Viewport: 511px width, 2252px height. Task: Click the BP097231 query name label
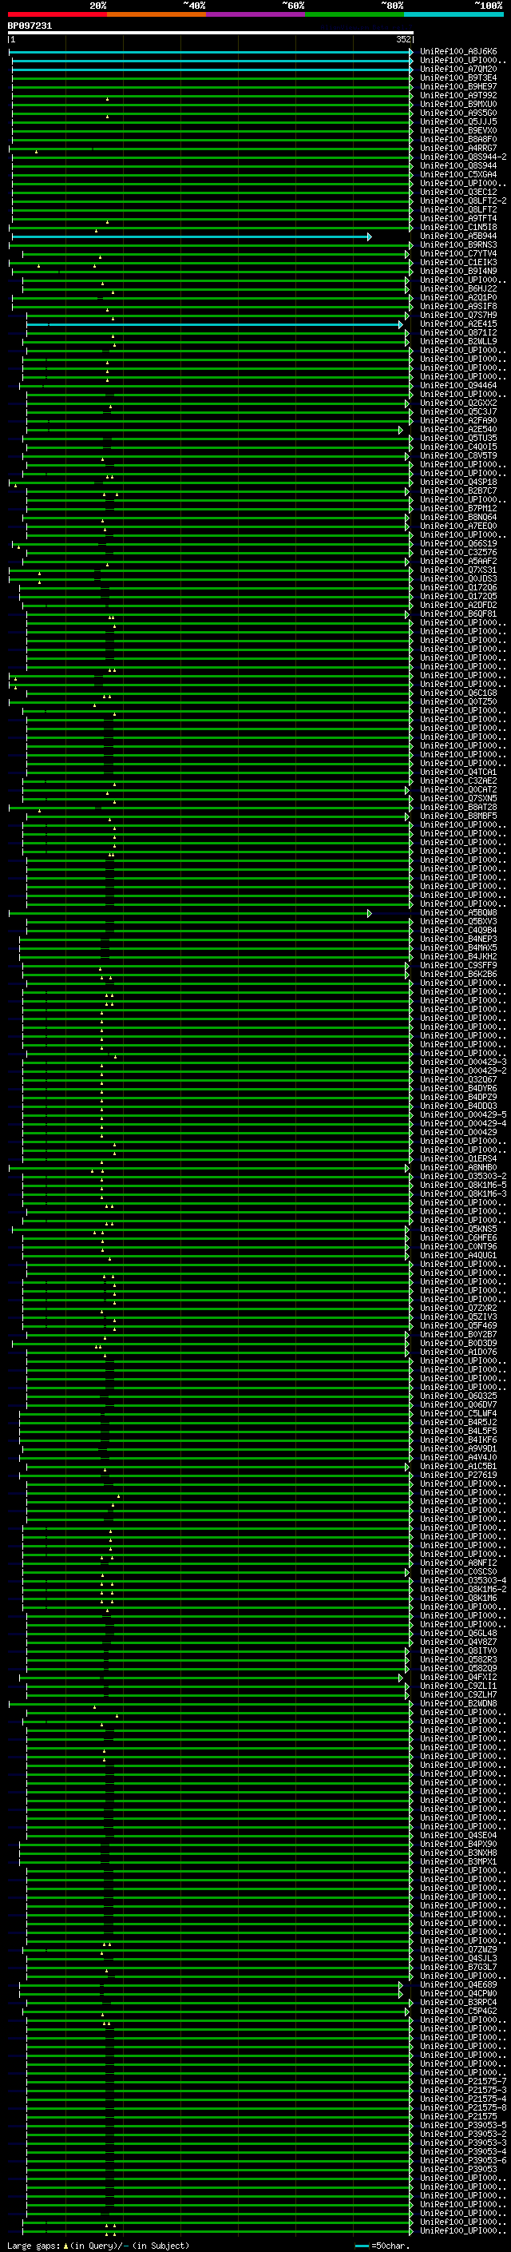pos(30,26)
